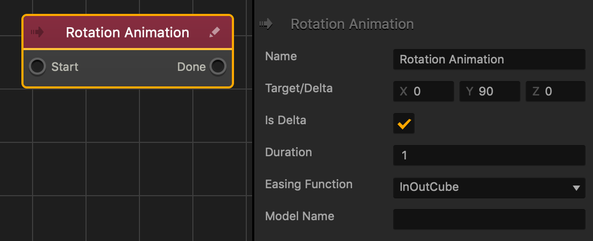
Task: Select the Rotation Animation node title
Action: coord(128,33)
